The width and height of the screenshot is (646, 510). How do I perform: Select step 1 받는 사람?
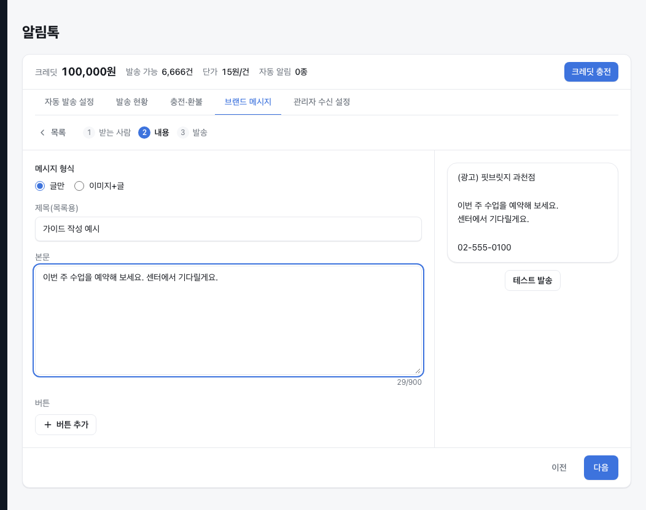point(107,132)
